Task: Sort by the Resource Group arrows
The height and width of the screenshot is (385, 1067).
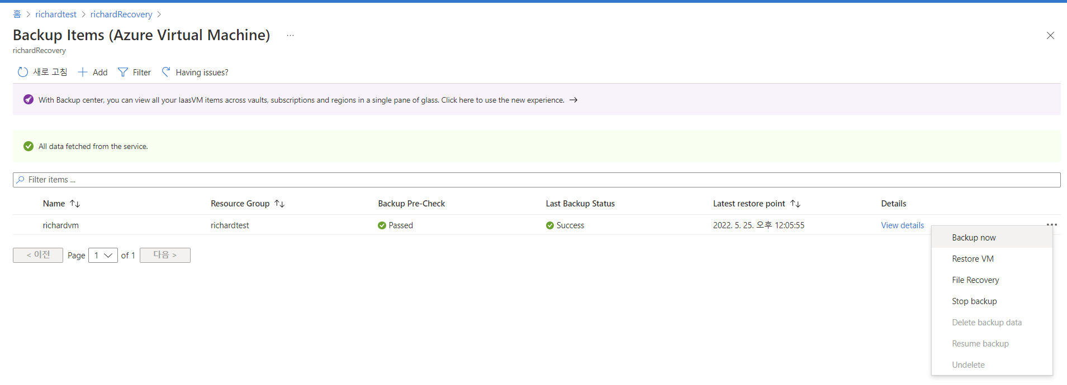Action: click(x=279, y=204)
